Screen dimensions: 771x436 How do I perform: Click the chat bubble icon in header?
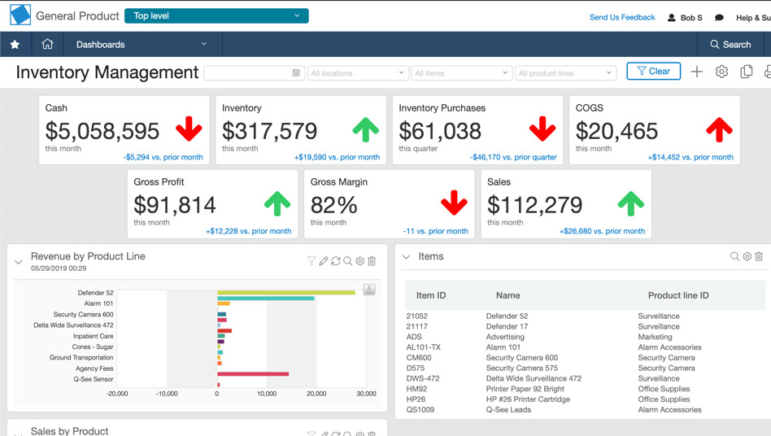pyautogui.click(x=719, y=17)
